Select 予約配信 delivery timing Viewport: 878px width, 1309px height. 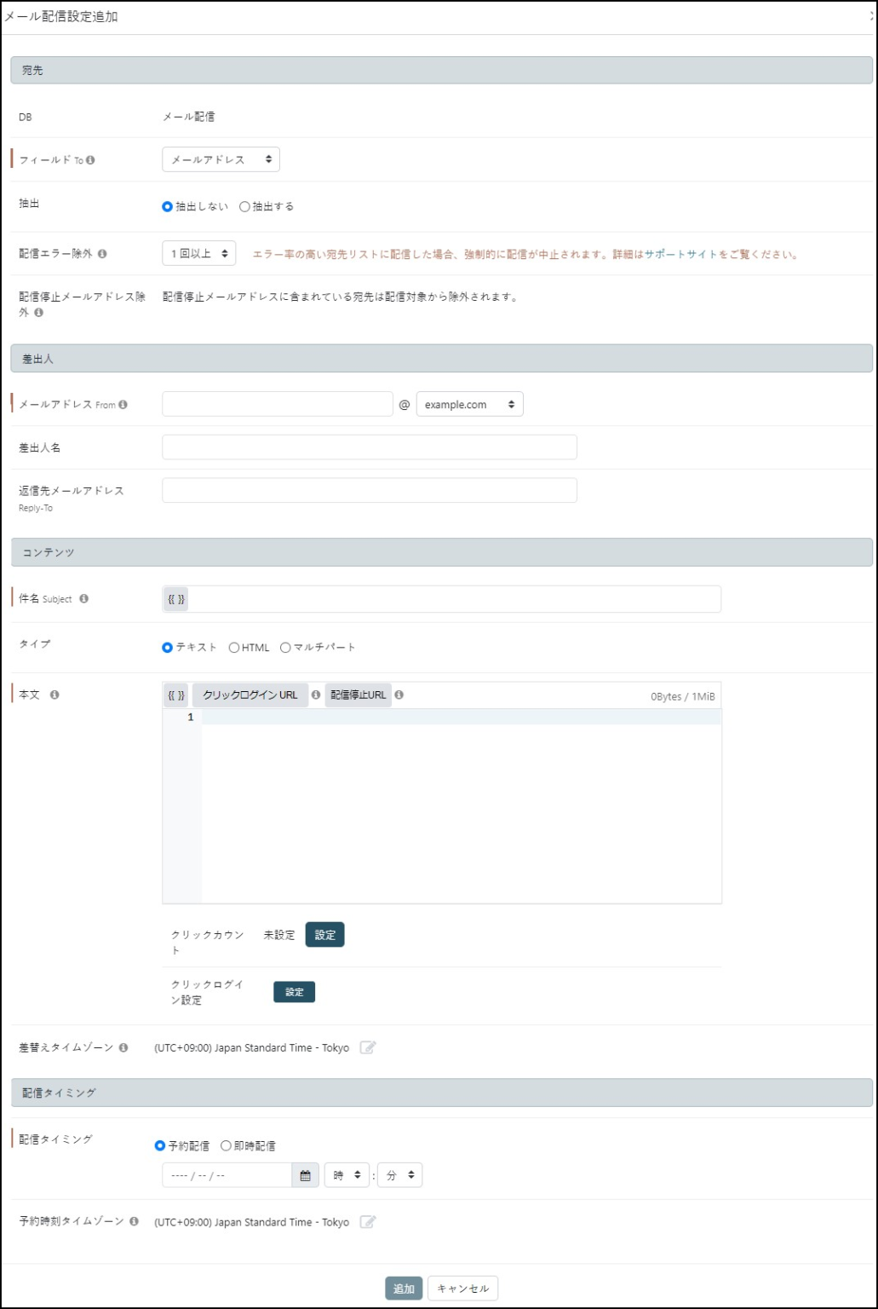(x=160, y=1145)
